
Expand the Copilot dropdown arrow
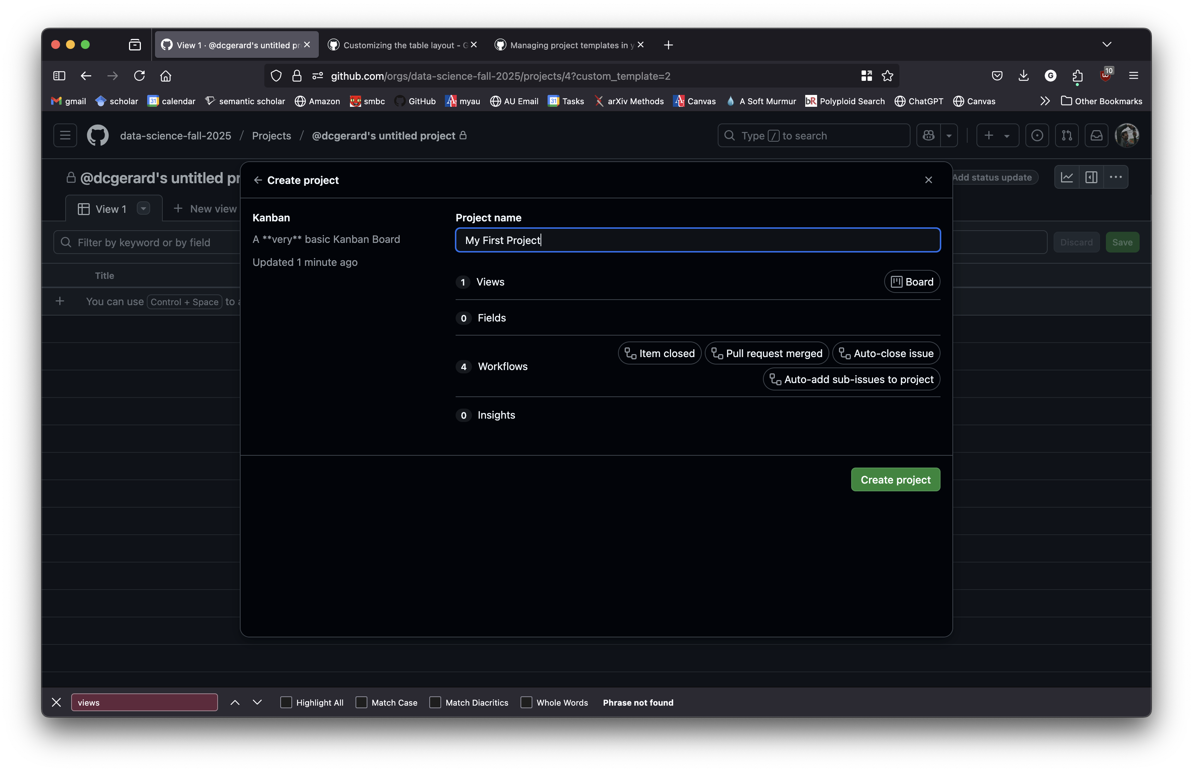pos(948,135)
